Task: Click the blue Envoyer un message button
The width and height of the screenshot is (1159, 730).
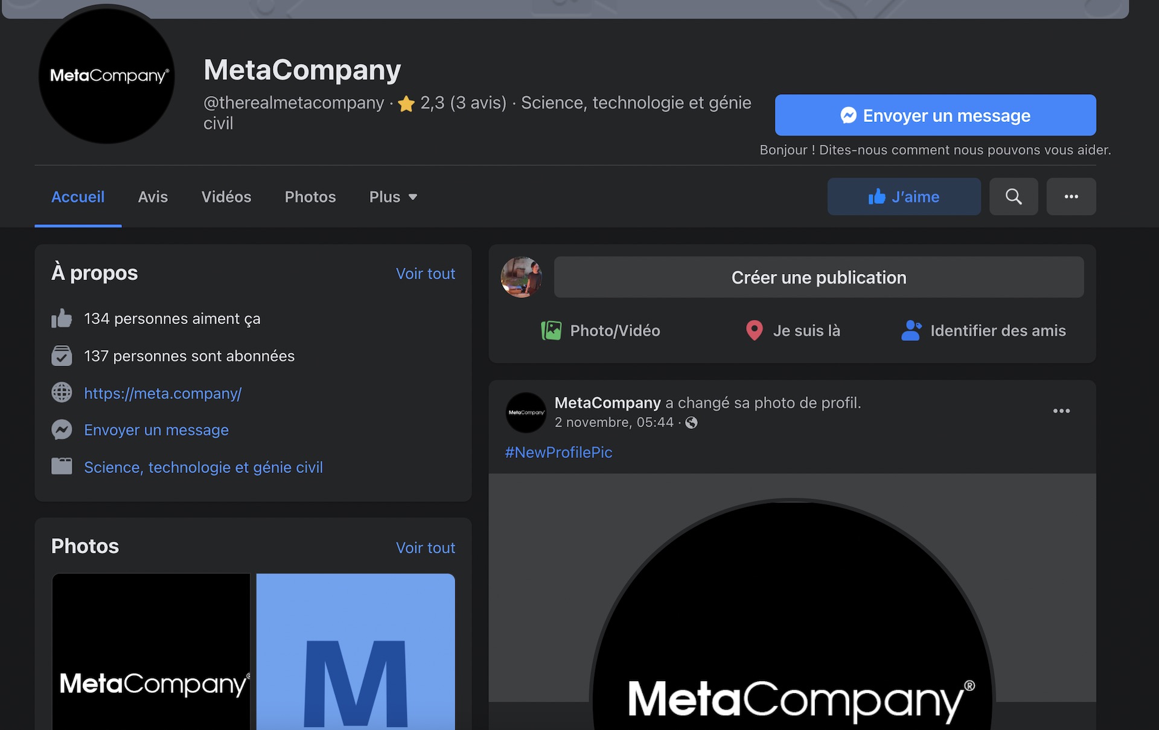Action: [x=935, y=115]
